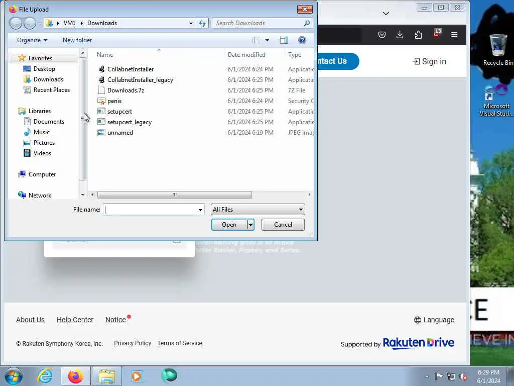Open Windows Explorer from the taskbar
The width and height of the screenshot is (514, 386).
click(107, 376)
